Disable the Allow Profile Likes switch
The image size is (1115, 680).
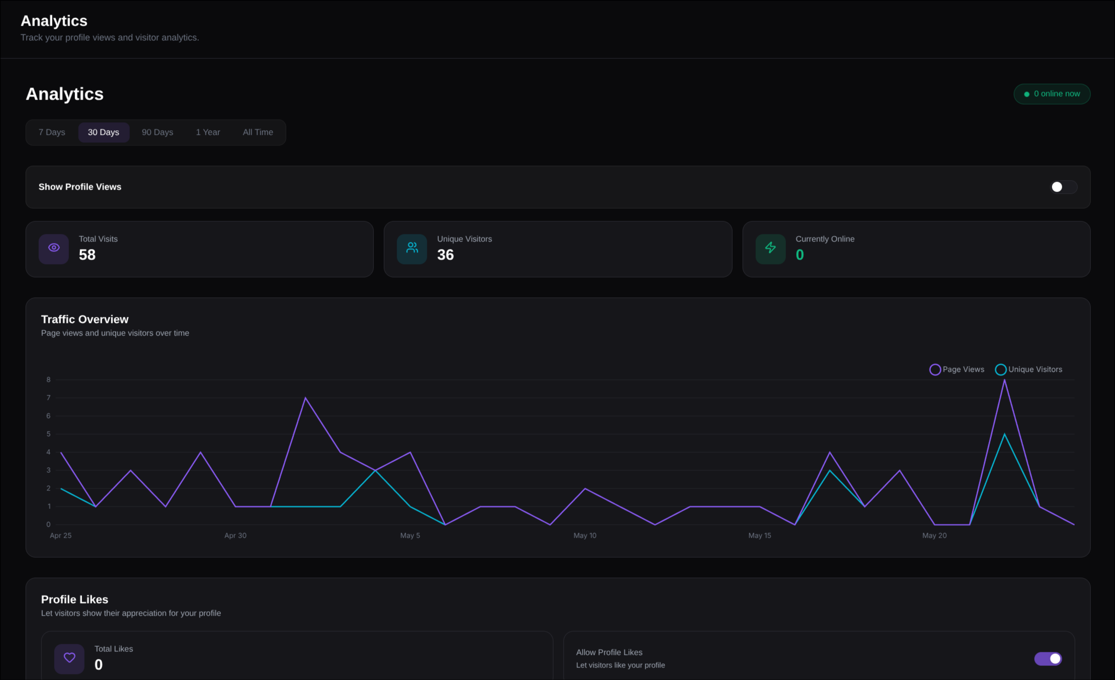[x=1048, y=659]
